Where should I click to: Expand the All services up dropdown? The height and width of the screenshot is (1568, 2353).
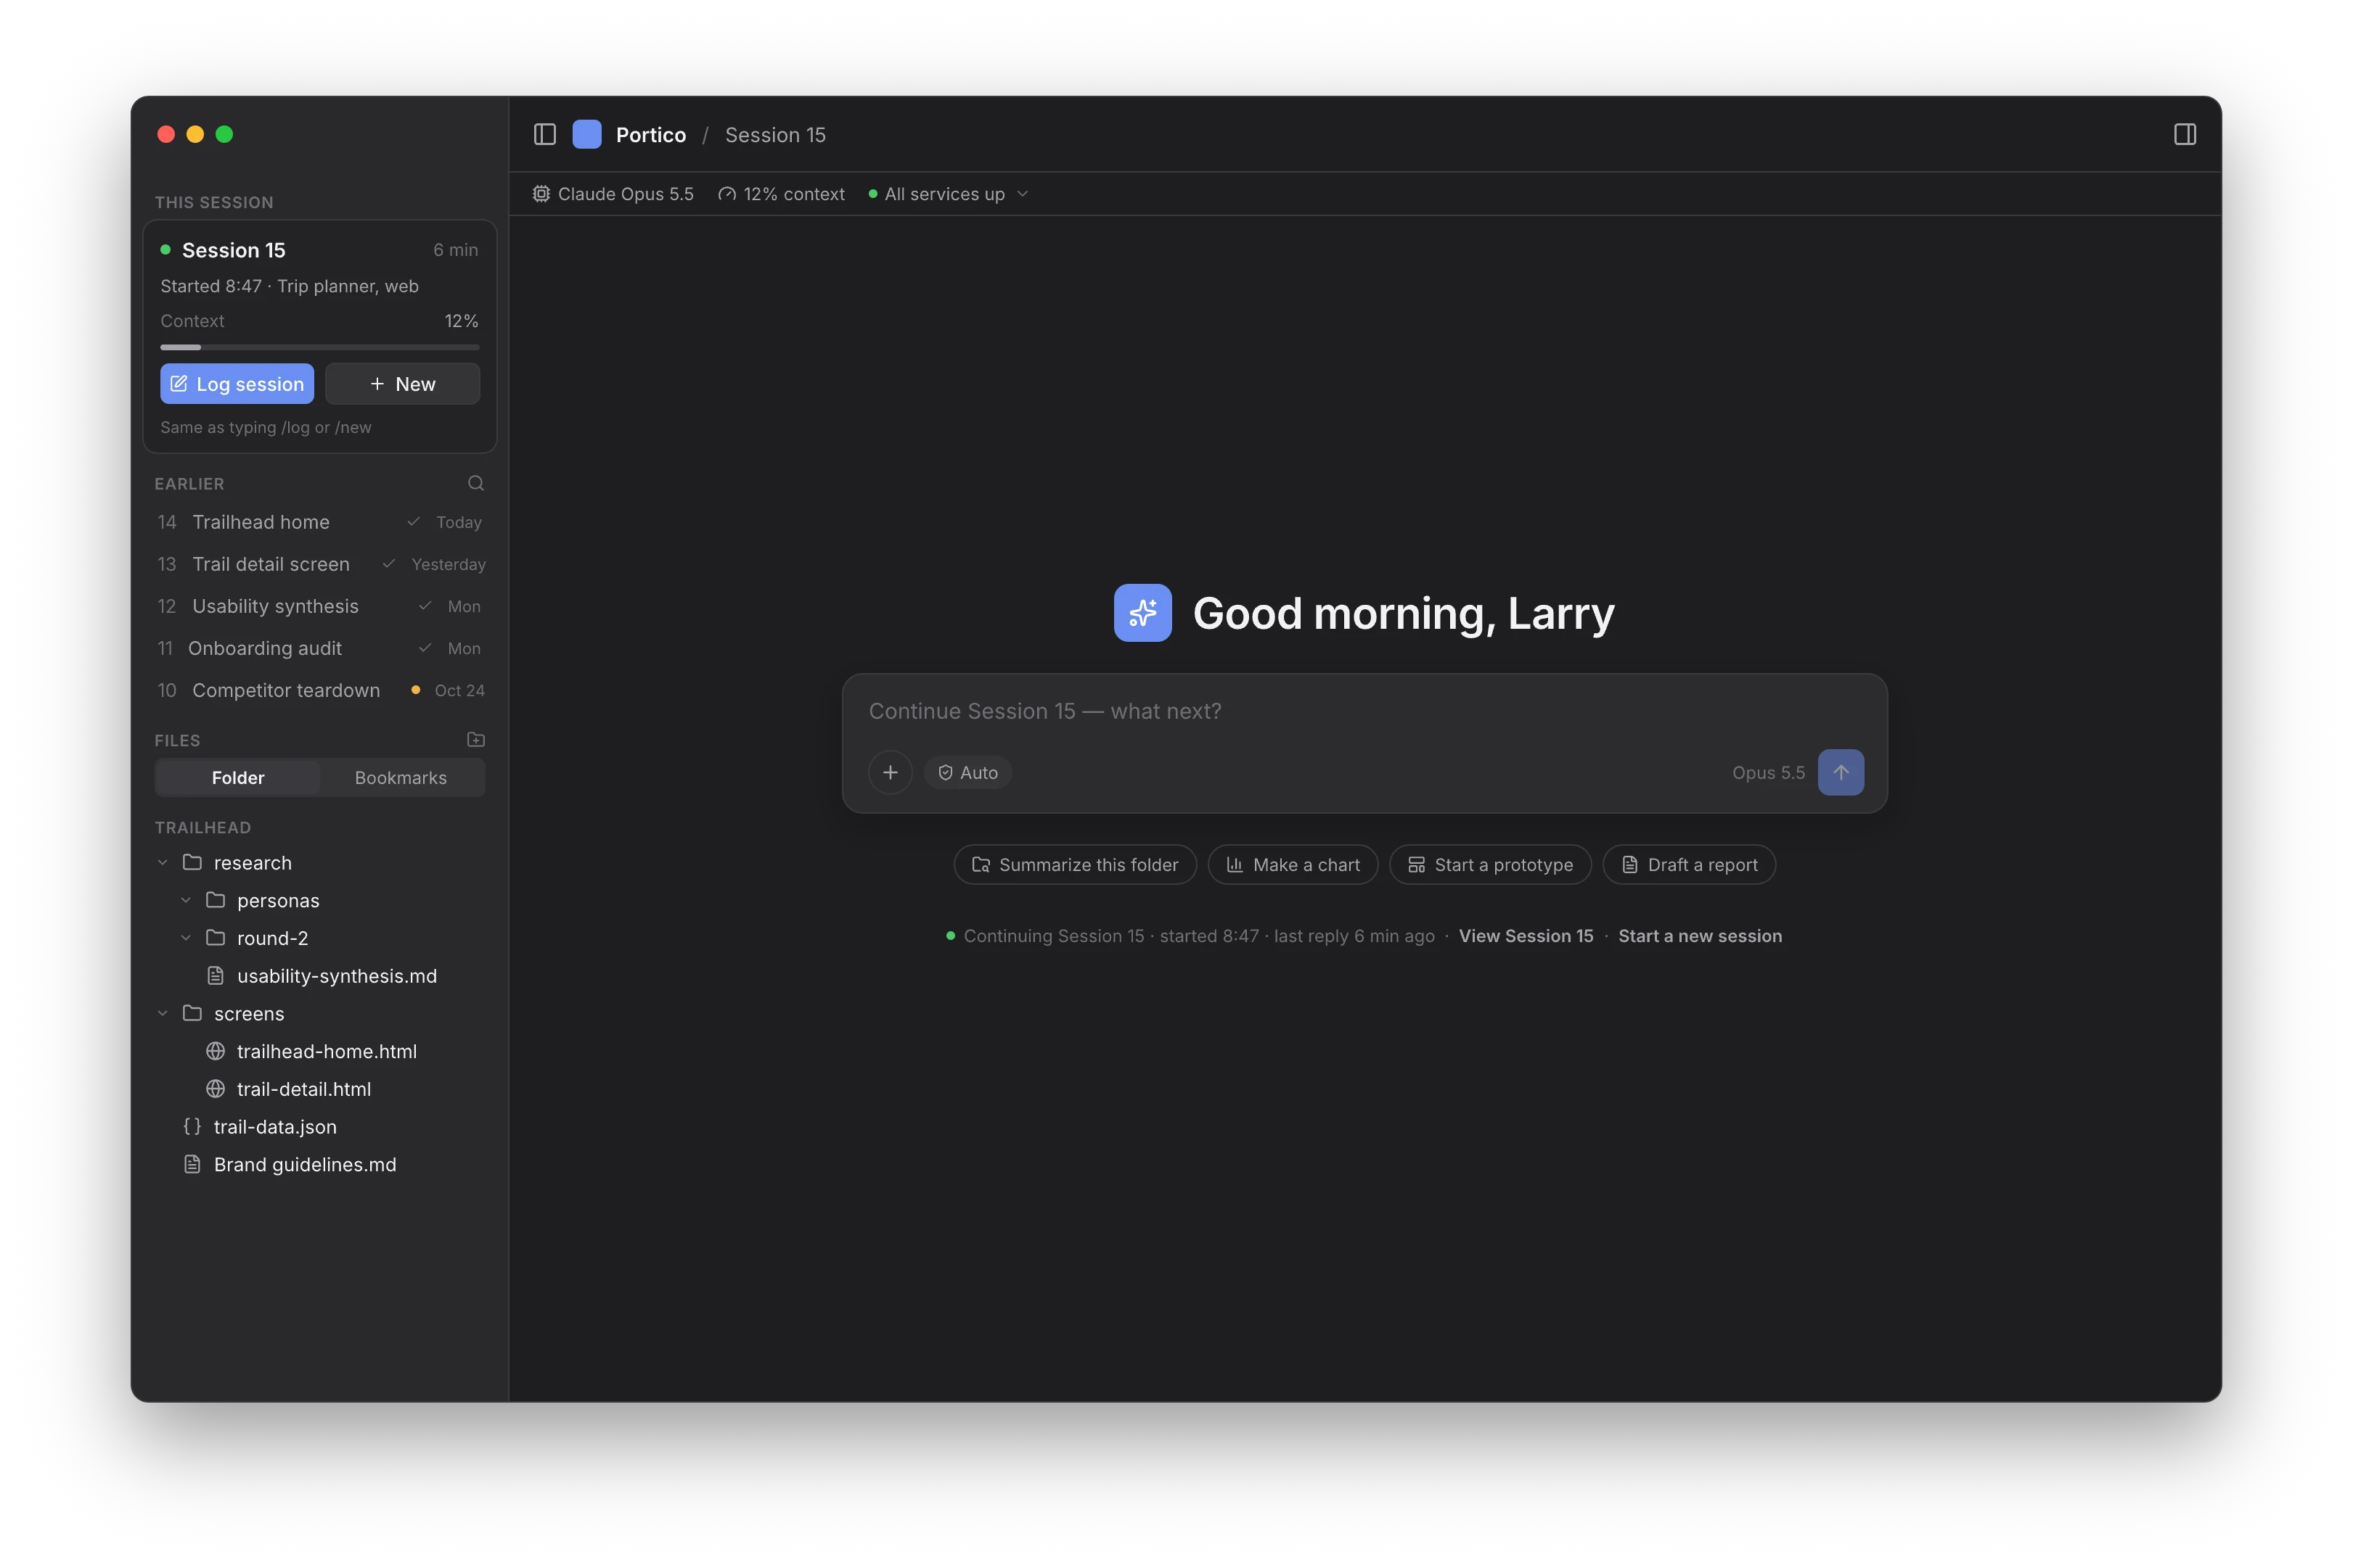(949, 194)
